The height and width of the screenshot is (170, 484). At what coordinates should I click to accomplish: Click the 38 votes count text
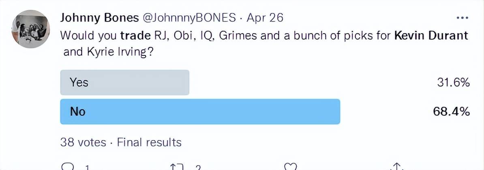pos(83,142)
